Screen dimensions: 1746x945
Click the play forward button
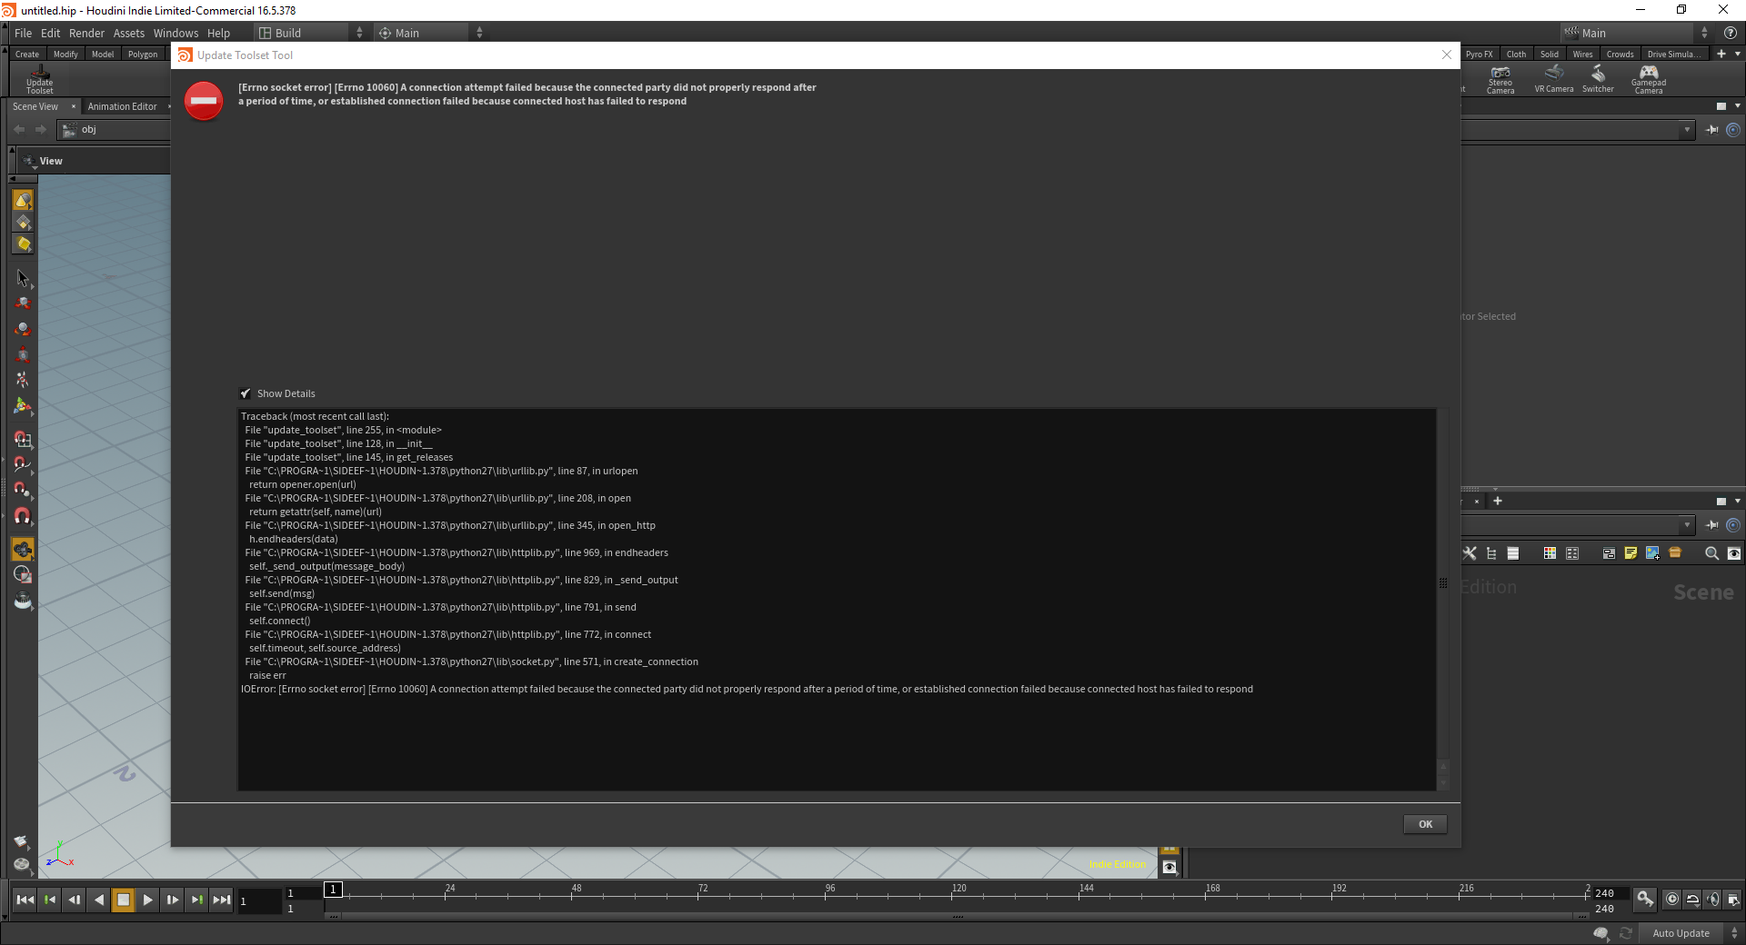click(x=147, y=900)
